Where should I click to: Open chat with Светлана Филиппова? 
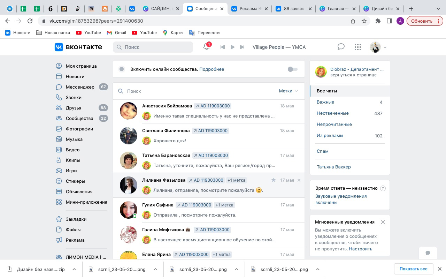pos(209,136)
